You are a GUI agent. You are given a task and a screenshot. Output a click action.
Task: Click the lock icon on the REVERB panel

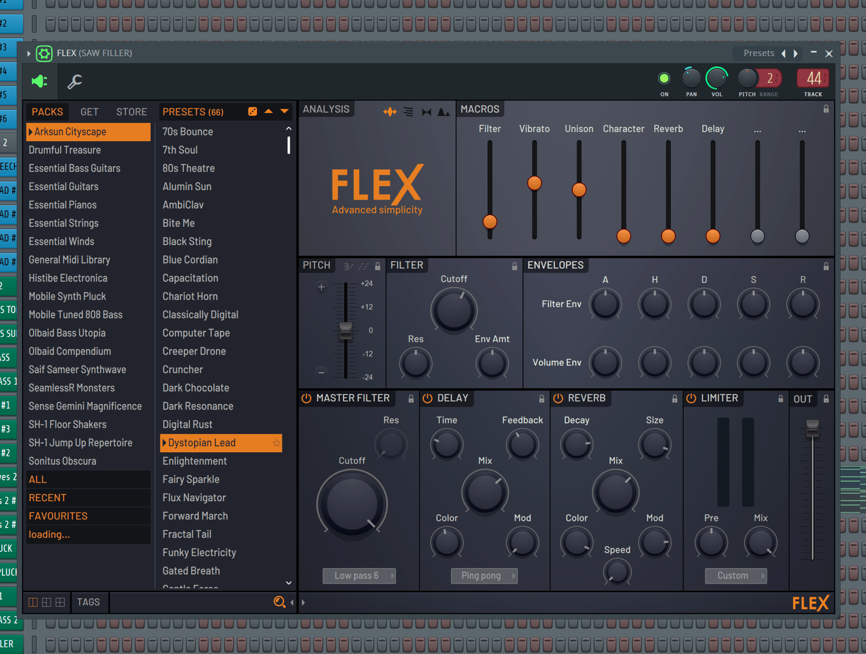point(674,399)
